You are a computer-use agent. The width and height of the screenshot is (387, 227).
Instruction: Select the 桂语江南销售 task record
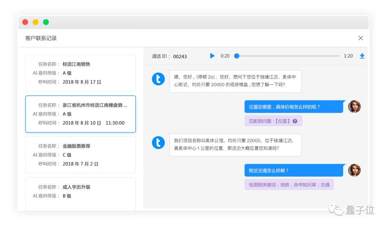pyautogui.click(x=81, y=73)
